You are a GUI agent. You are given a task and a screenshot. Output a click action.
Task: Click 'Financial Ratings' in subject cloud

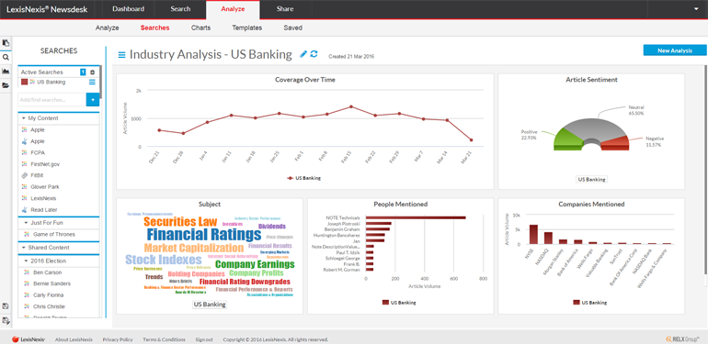pyautogui.click(x=204, y=235)
